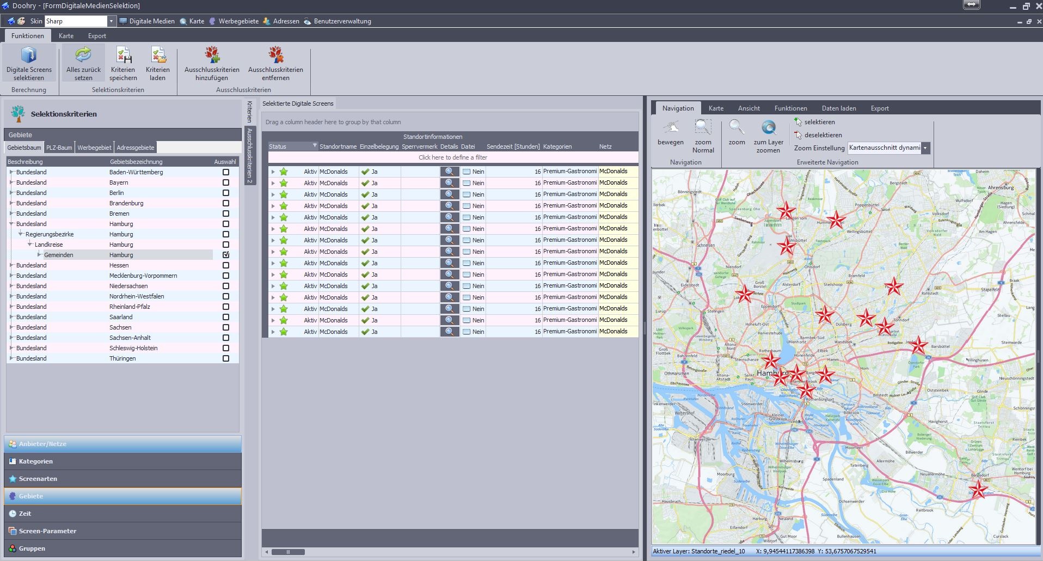Check the Niedersachsen checkbox
1043x561 pixels.
226,286
